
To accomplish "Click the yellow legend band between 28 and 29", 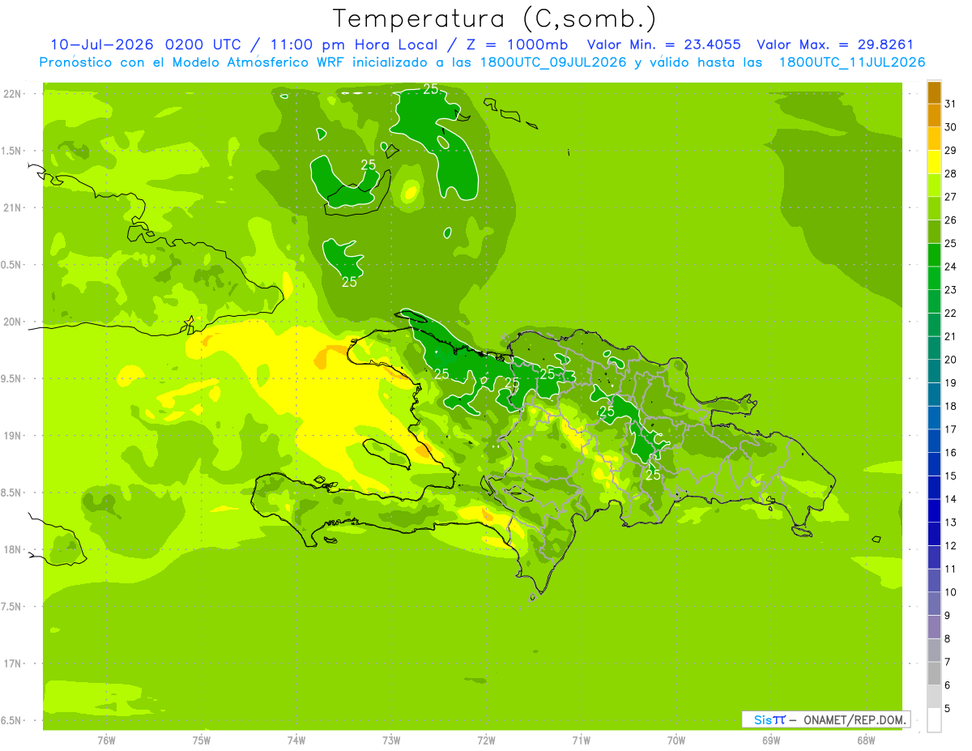I will pos(934,161).
